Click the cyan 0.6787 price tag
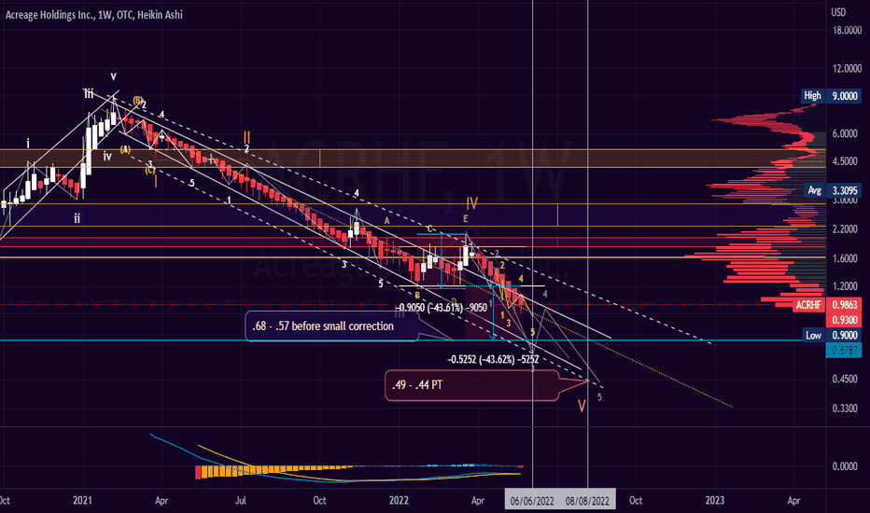The image size is (870, 513). [844, 351]
